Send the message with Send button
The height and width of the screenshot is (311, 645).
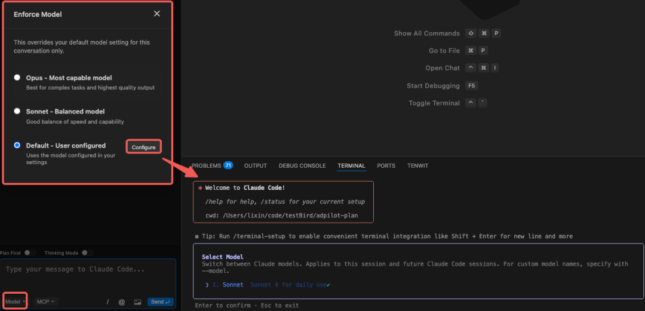[161, 301]
